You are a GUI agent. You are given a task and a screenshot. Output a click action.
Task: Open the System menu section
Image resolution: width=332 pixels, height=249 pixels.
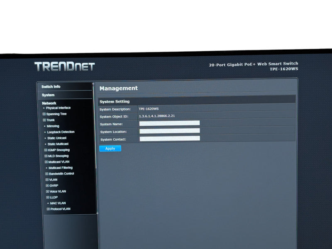click(48, 95)
